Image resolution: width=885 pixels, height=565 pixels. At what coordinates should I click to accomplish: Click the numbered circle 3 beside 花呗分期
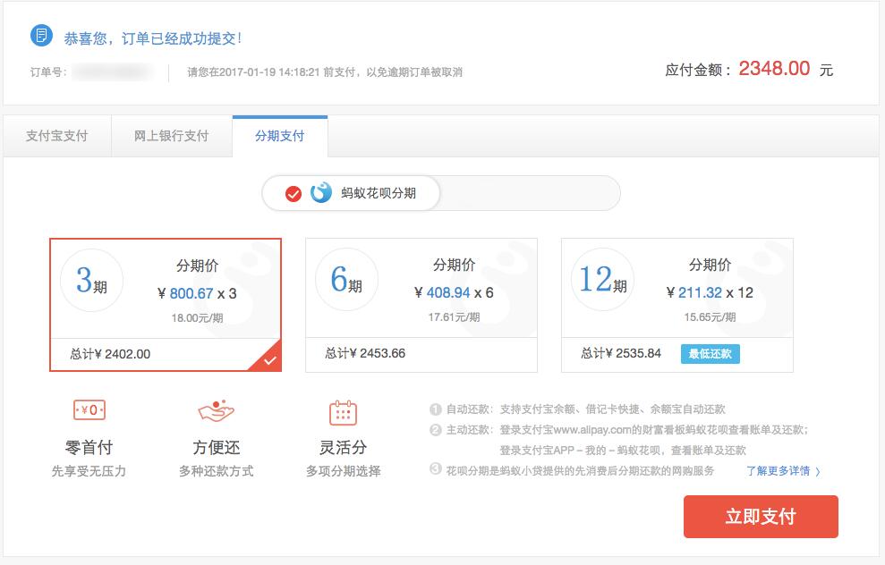coord(435,469)
